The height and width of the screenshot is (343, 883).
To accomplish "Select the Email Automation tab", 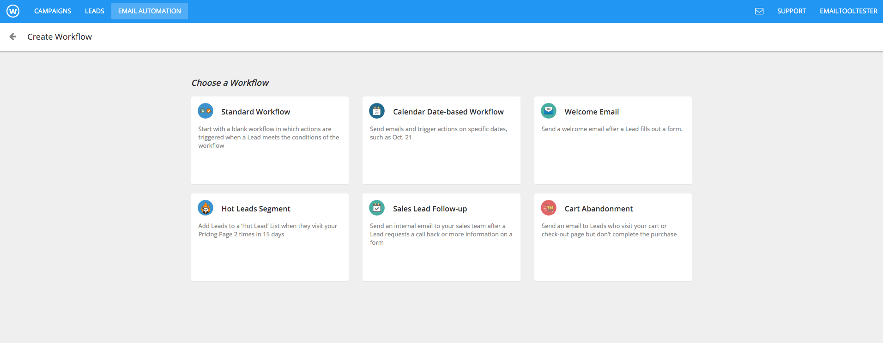I will click(x=150, y=11).
